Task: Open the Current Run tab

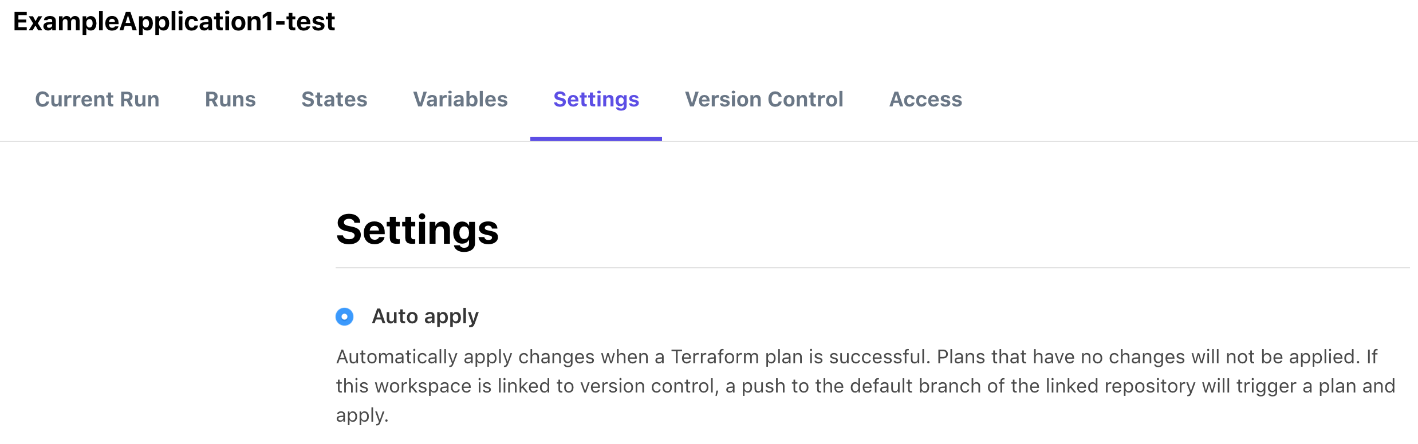Action: [x=97, y=100]
